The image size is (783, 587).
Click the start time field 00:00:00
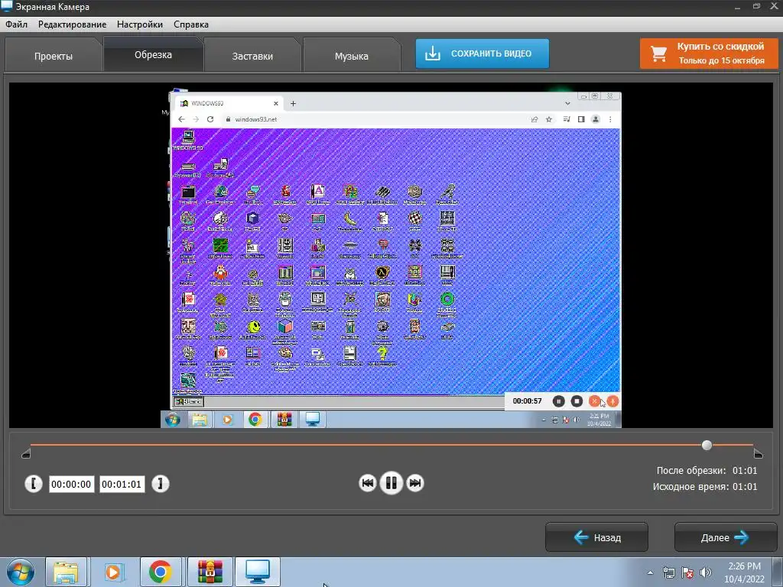click(71, 484)
